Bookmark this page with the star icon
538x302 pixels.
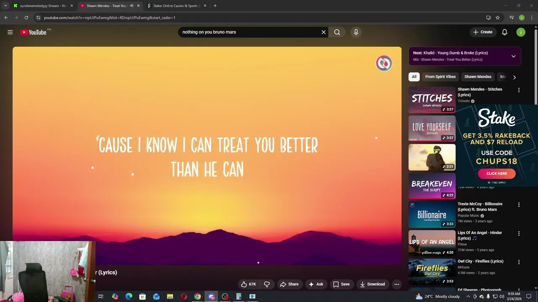498,18
